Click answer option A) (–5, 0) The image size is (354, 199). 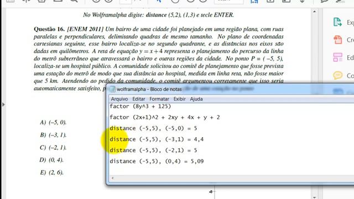click(53, 122)
